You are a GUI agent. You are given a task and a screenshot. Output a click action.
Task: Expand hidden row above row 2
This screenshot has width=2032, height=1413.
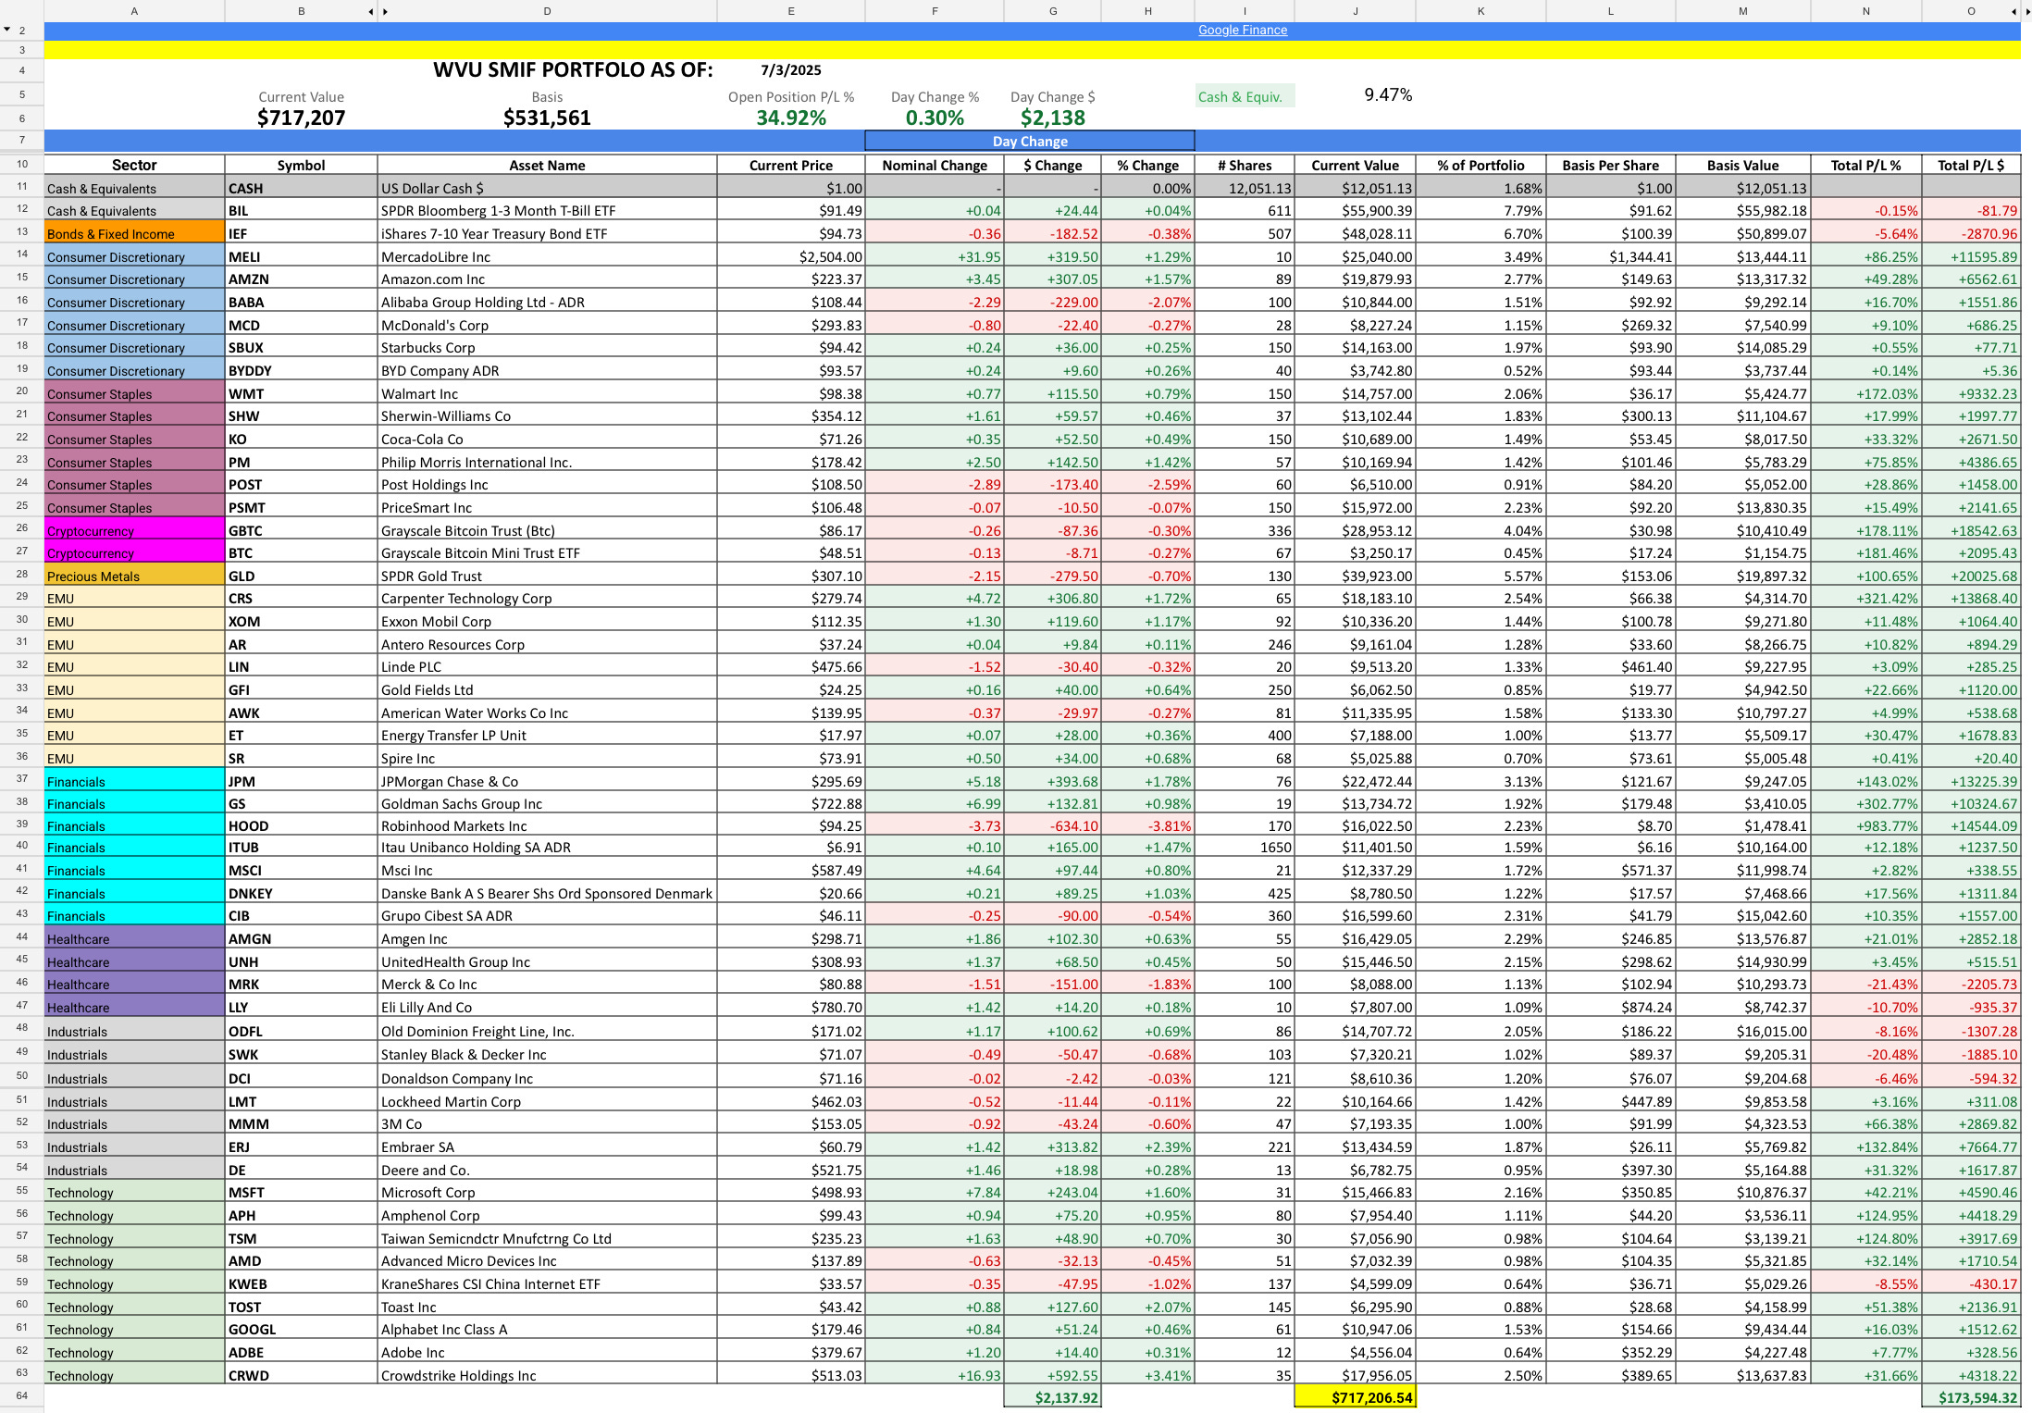7,30
